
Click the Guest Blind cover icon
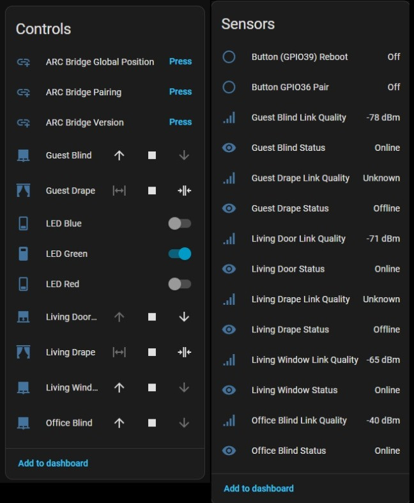[x=24, y=155]
